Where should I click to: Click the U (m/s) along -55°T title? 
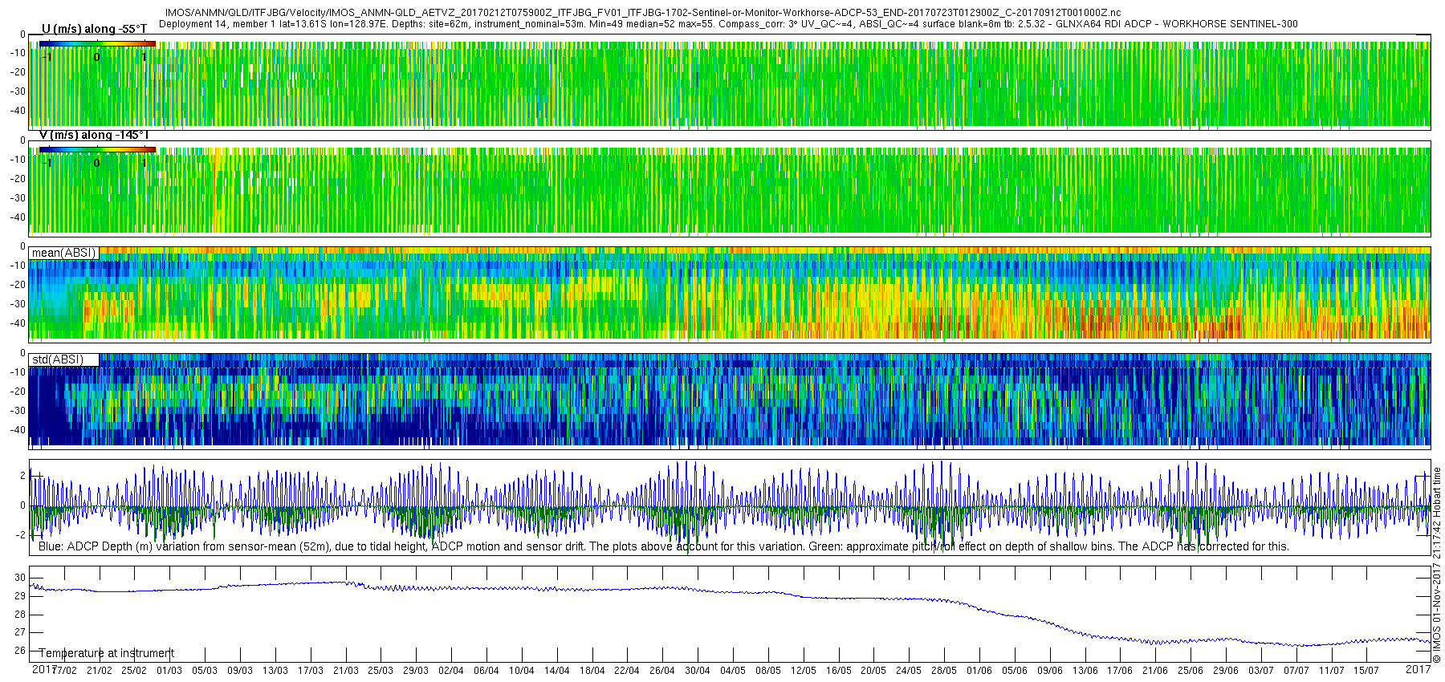(x=94, y=29)
